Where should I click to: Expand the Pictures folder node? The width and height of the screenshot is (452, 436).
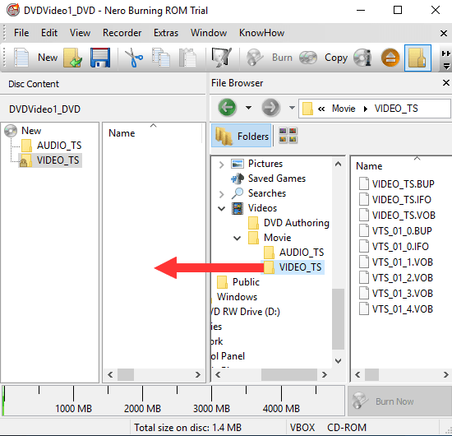tap(221, 165)
